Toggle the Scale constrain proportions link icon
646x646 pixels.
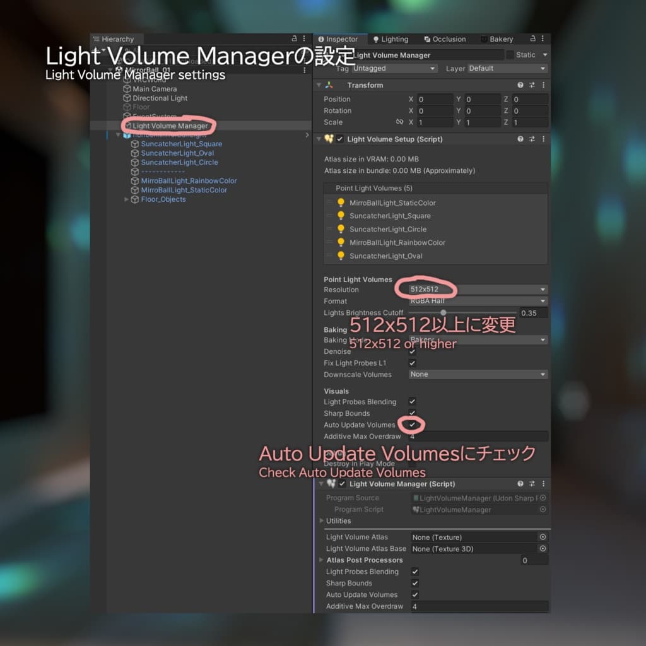pos(399,122)
